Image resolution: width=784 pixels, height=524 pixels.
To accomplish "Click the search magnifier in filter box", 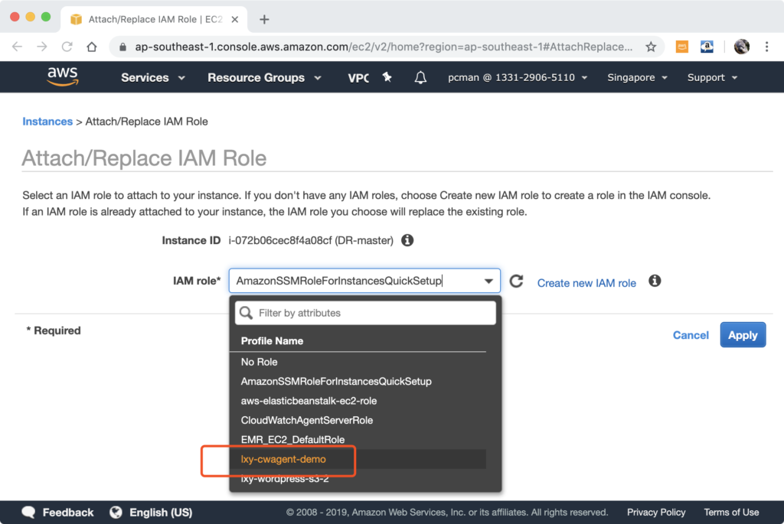I will pyautogui.click(x=246, y=313).
